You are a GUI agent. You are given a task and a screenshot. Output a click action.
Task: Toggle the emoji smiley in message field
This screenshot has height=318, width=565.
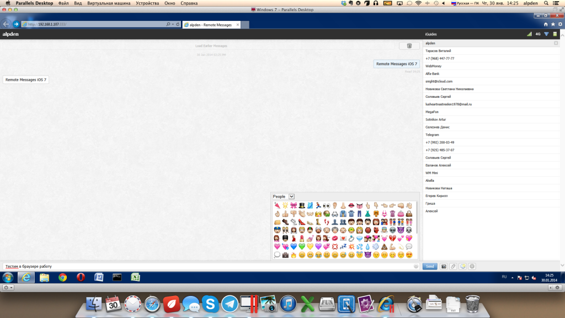(x=416, y=267)
